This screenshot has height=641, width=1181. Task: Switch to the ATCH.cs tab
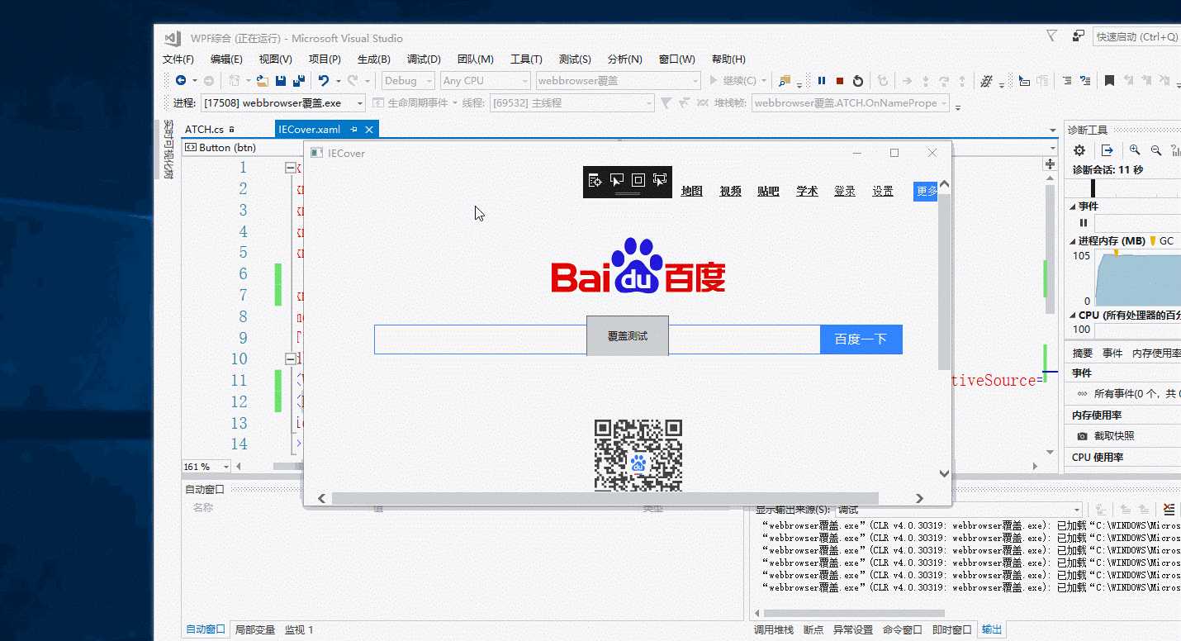[204, 130]
